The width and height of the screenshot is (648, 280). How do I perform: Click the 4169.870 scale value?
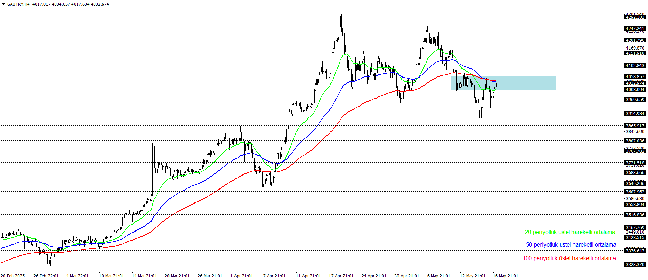(x=635, y=48)
